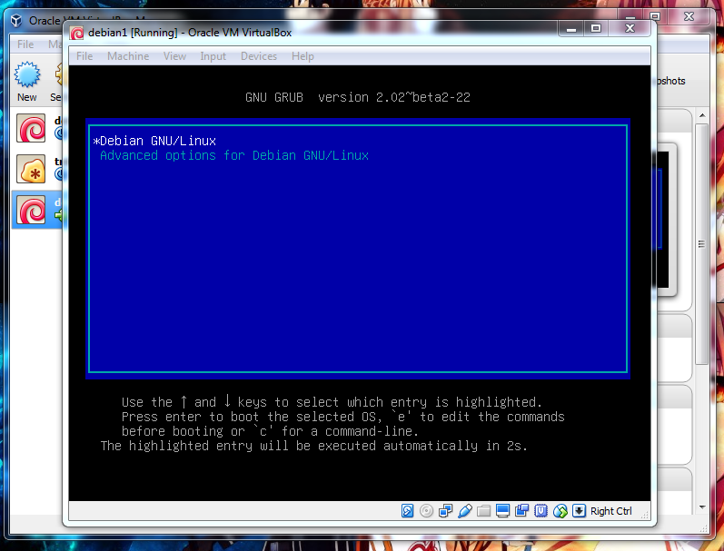
Task: Click the debian1 VirtualBox title bar icon
Action: point(76,33)
